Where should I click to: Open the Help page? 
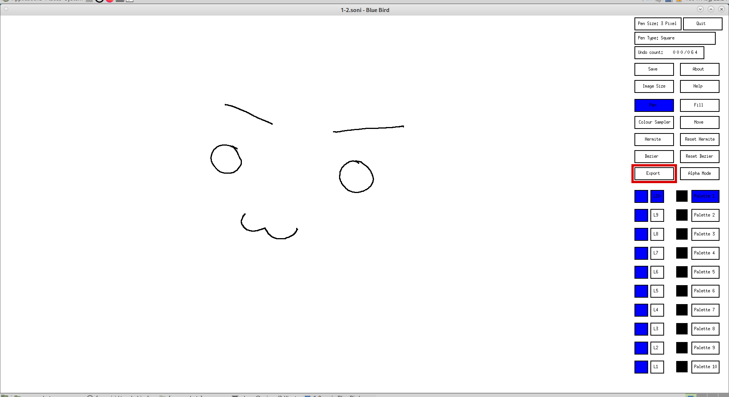point(699,86)
